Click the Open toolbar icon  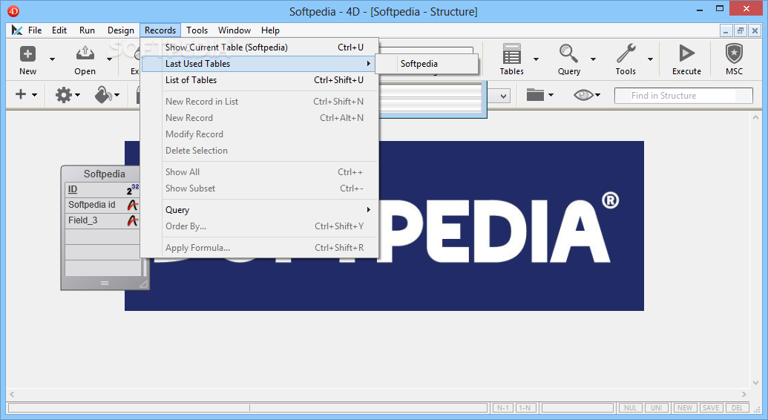[85, 53]
